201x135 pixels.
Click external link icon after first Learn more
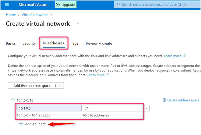click(184, 56)
